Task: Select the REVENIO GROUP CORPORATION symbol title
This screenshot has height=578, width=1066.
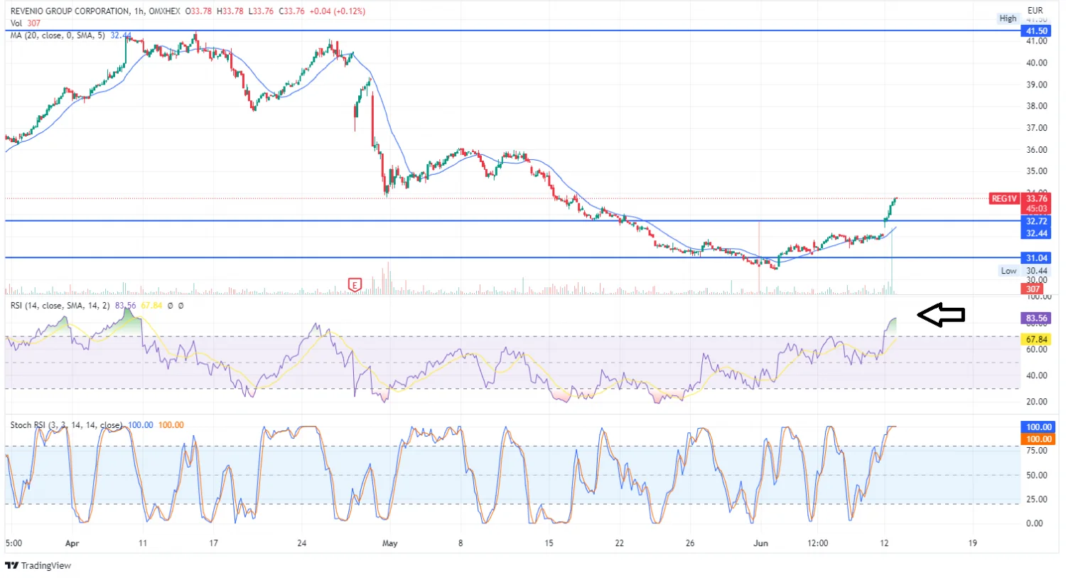Action: (70, 11)
